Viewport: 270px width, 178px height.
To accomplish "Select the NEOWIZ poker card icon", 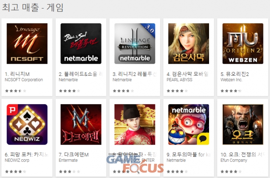I will (27, 125).
